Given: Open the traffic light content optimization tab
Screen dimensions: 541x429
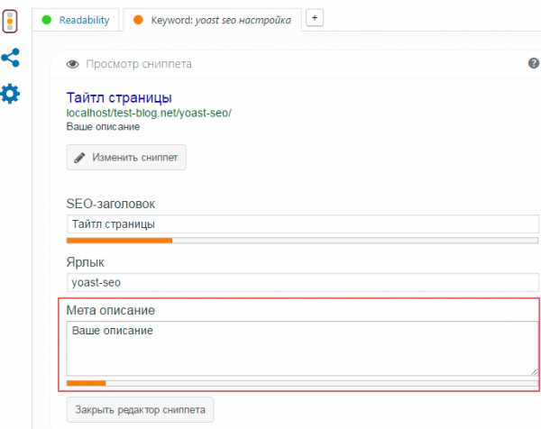Looking at the screenshot, I should coord(11,20).
